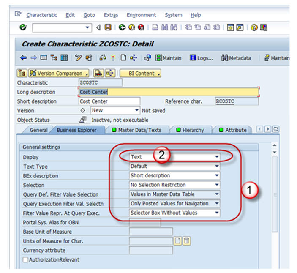Enable the AuthorizationRelevant checkbox
The height and width of the screenshot is (273, 297).
click(26, 259)
